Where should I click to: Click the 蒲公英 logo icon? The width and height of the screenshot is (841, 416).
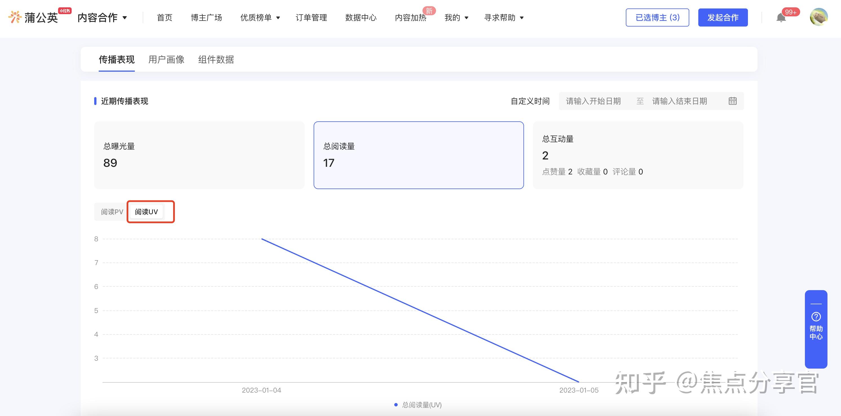click(x=15, y=17)
